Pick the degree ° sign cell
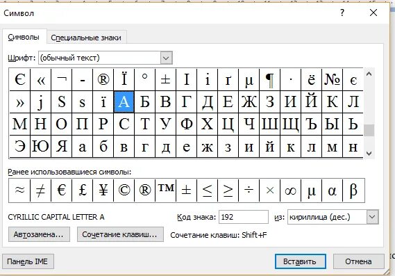 pyautogui.click(x=145, y=80)
